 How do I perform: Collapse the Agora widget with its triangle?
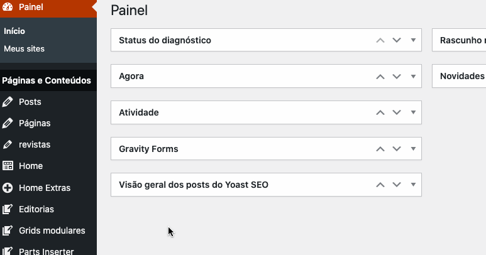point(413,76)
